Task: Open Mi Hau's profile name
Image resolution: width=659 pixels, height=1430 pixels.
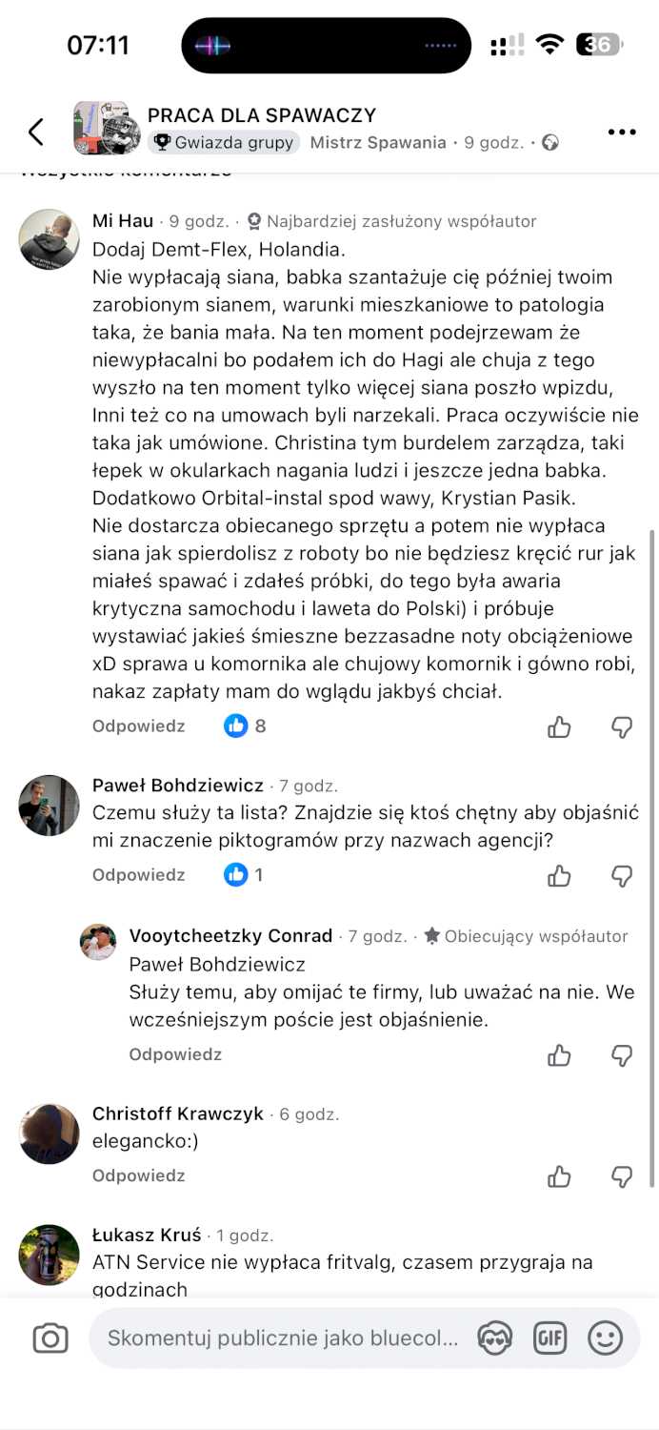Action: pos(123,221)
